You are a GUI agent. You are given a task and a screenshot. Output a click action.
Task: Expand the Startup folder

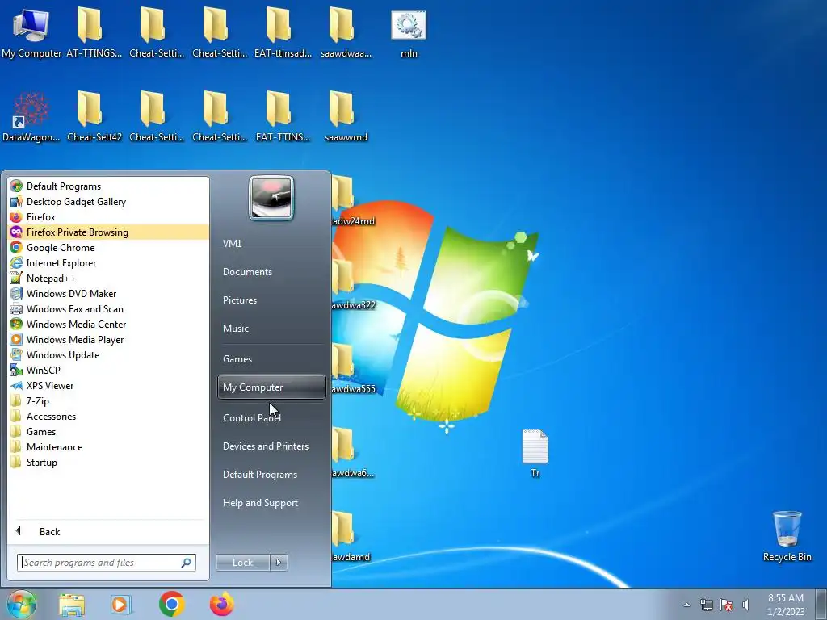click(x=108, y=463)
